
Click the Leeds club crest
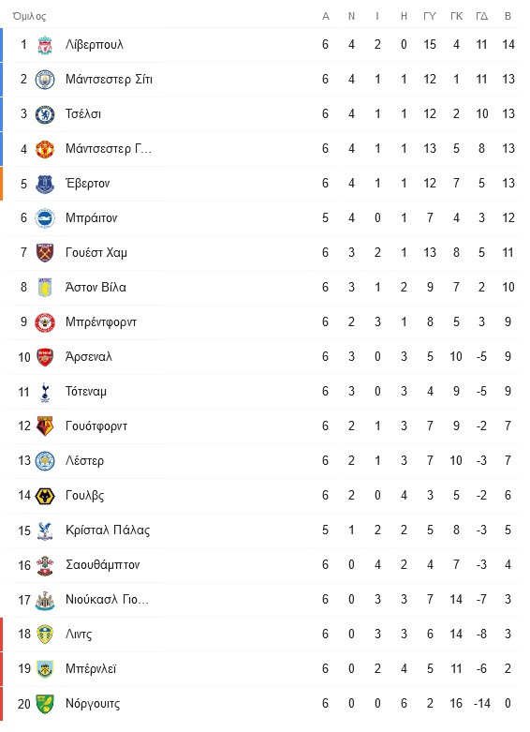click(x=45, y=635)
